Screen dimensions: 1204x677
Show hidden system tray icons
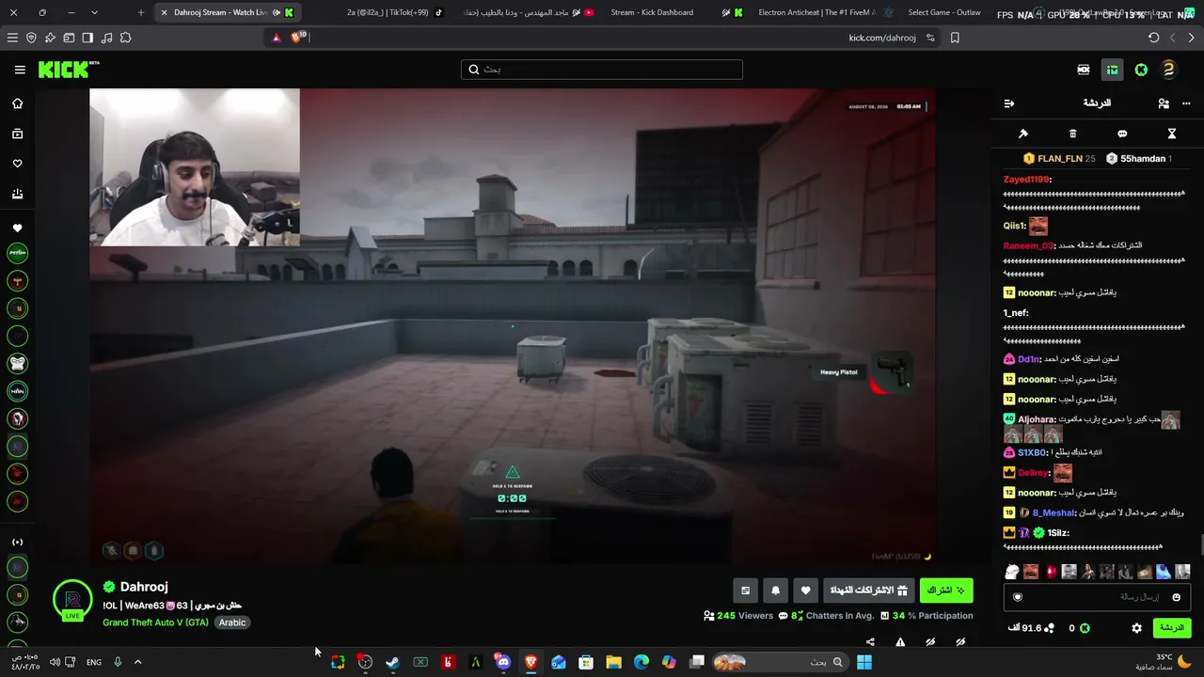point(137,662)
